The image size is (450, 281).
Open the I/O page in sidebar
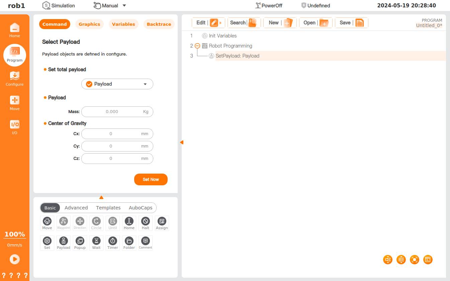click(x=15, y=127)
